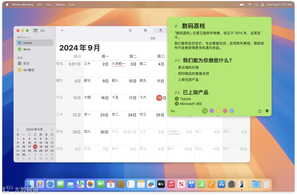Switch to the 周 (week) view tab

tap(145, 30)
